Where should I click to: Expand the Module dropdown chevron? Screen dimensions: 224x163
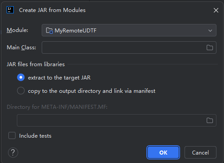pos(210,31)
